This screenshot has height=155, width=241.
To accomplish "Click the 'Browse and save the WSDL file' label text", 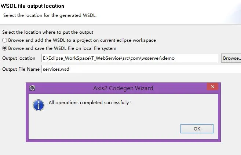I will pos(62,48).
